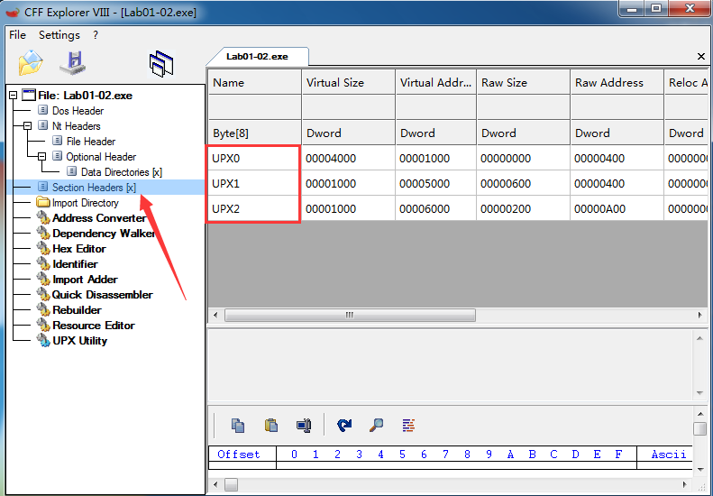Click the Identifier tool icon

tap(43, 264)
